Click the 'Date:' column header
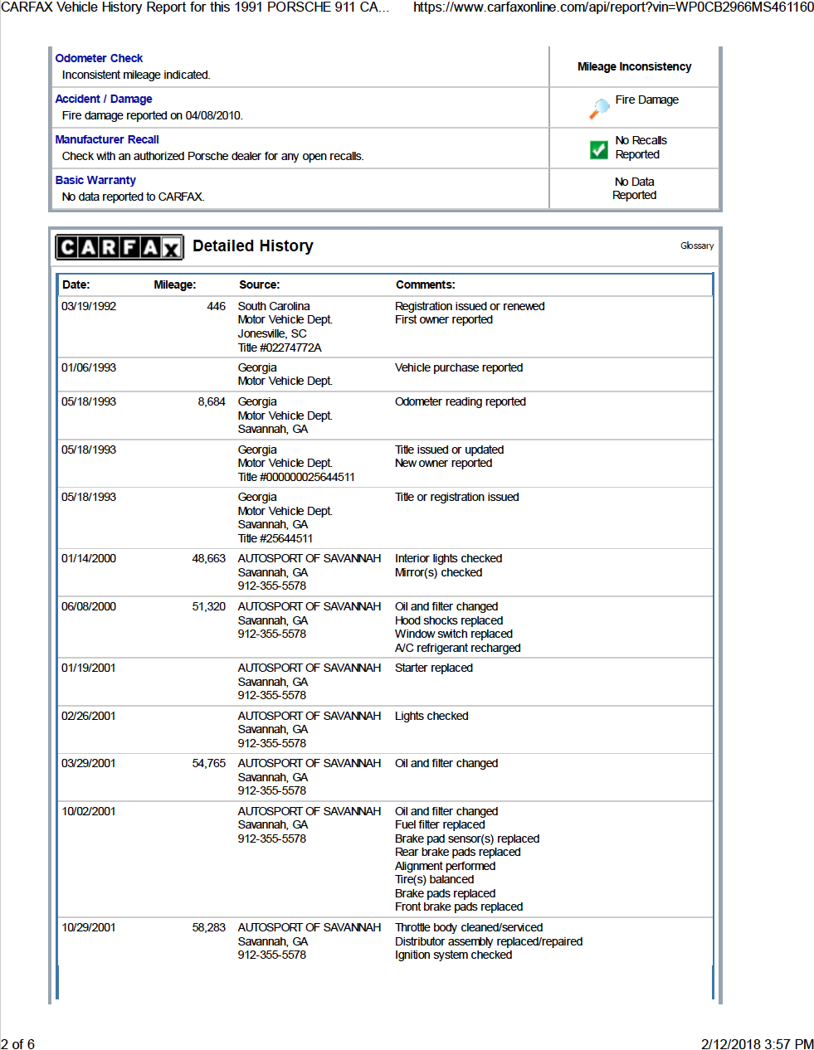814x1050 pixels. pos(76,284)
